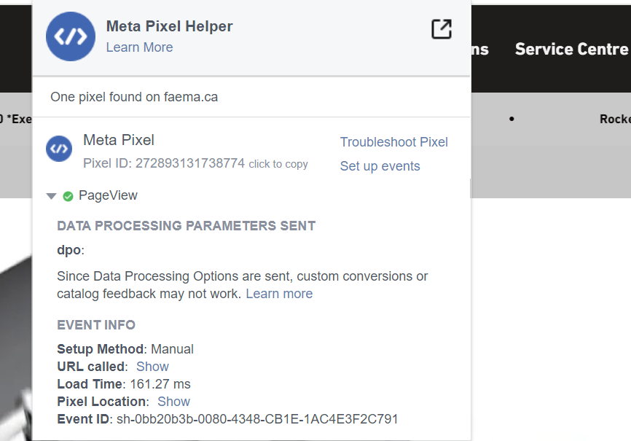631x441 pixels.
Task: Show the Pixel Location details
Action: (x=173, y=402)
